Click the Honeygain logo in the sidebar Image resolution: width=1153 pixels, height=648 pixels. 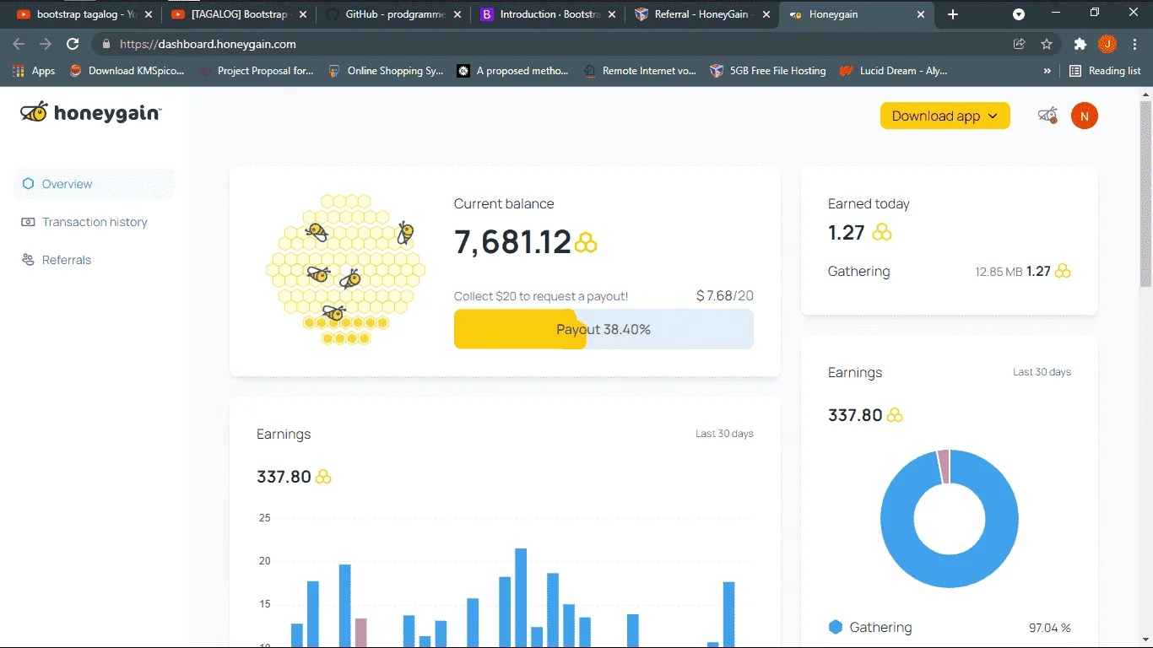coord(91,112)
